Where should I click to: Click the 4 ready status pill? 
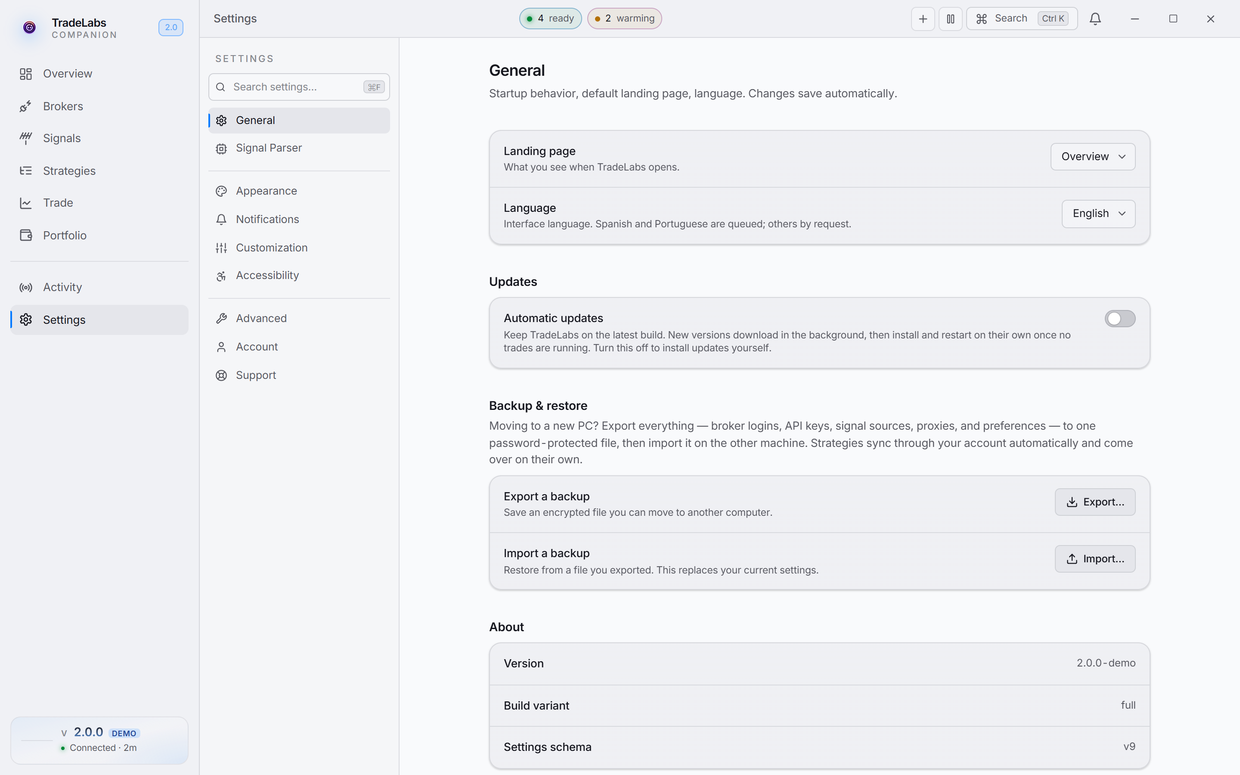click(550, 19)
